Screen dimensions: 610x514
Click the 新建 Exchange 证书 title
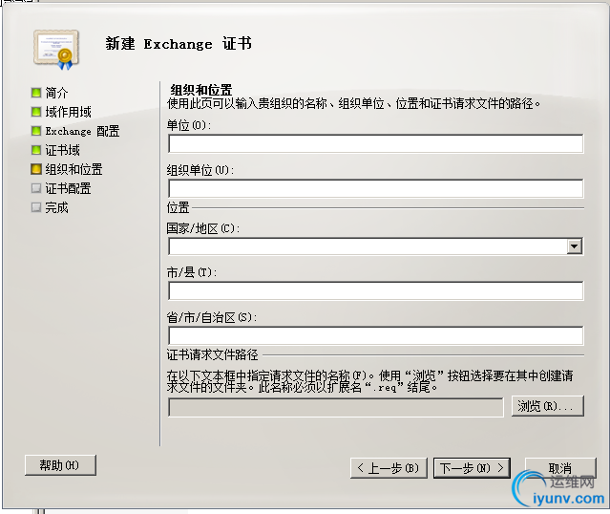pos(179,43)
